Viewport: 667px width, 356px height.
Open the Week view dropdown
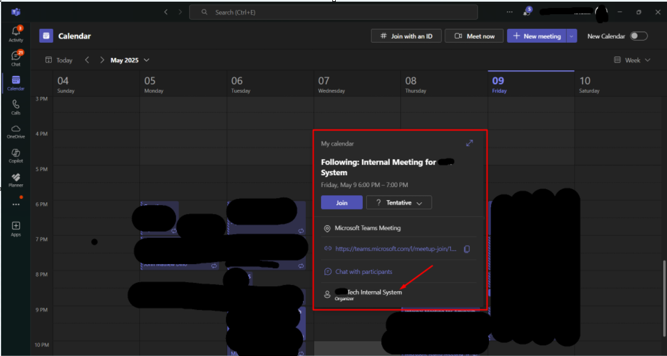632,60
